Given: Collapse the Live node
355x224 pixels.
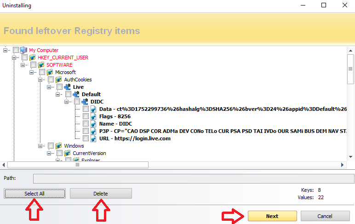Looking at the screenshot, I should (x=49, y=87).
